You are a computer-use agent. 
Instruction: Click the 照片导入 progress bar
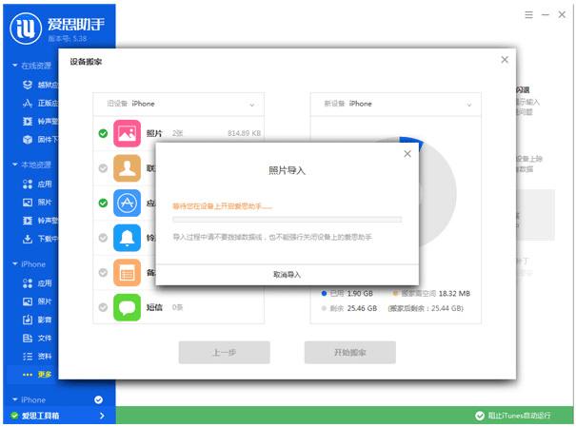coord(287,220)
